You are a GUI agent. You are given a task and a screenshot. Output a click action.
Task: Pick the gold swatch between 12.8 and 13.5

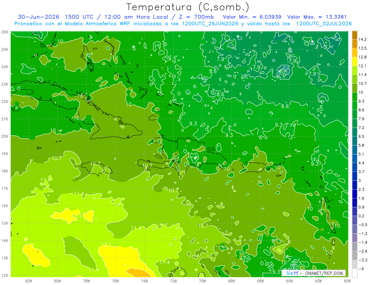click(355, 53)
